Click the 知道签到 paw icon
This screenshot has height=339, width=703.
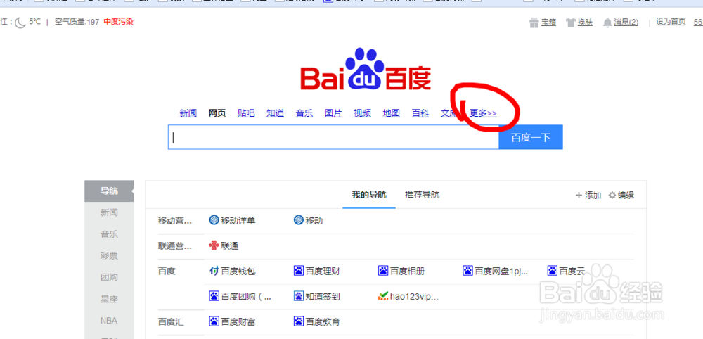(299, 296)
